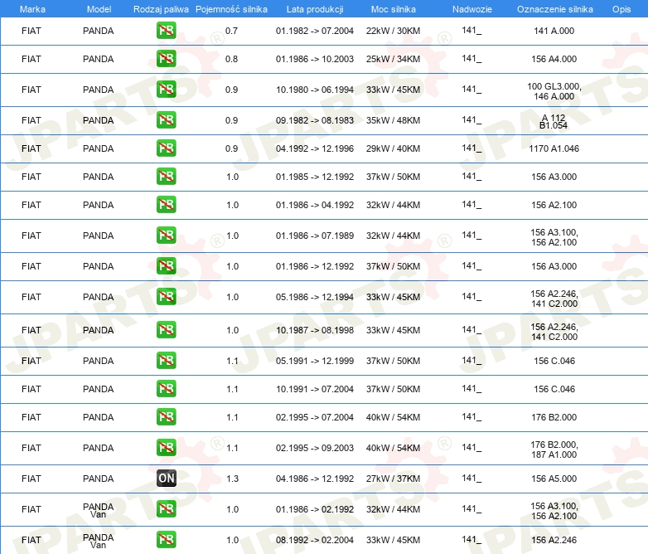Click the date range 05.1991 -> 12.1999
648x554 pixels.
click(x=315, y=361)
